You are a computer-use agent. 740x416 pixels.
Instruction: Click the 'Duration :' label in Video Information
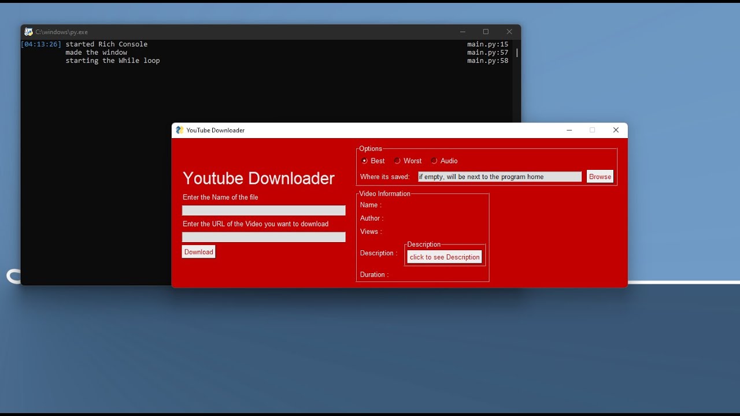click(374, 274)
